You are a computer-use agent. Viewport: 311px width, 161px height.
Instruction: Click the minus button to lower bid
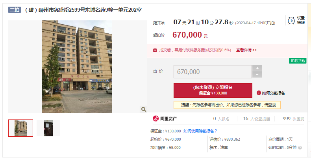pos(257,74)
